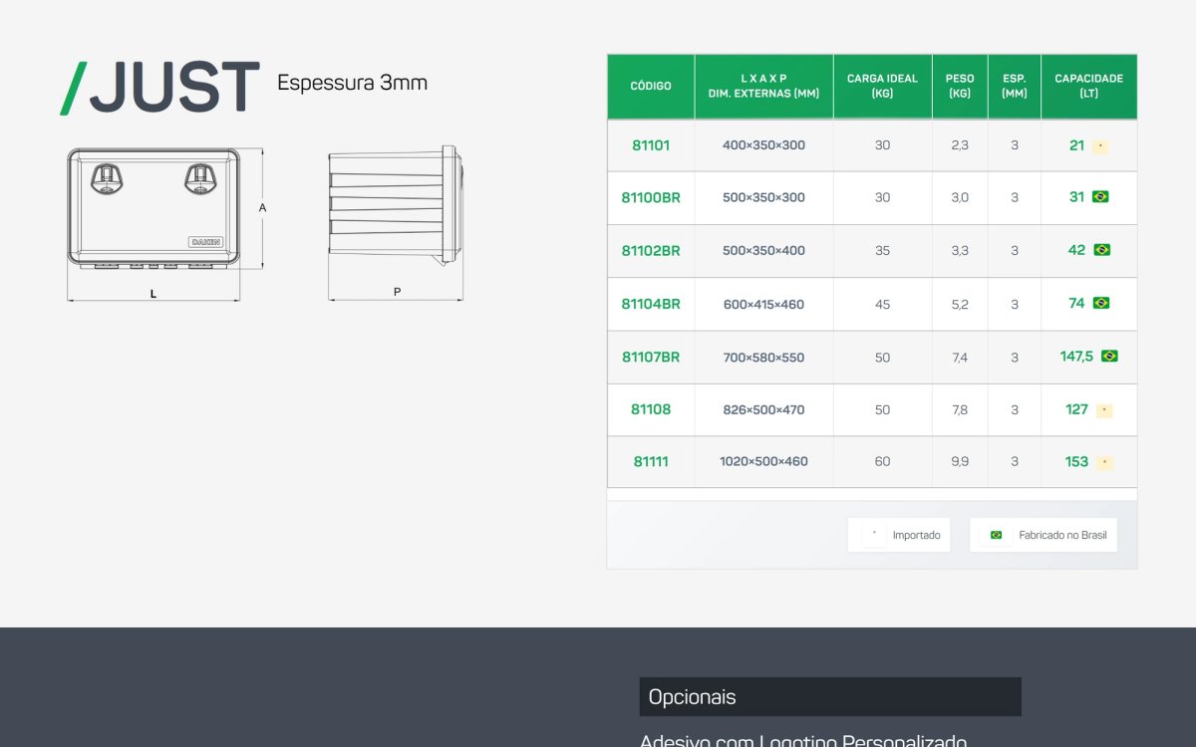Select the Fabricado no Brasil legend item

(x=1044, y=535)
